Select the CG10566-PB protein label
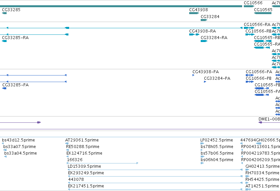Viewport: 280px width, 191px height. 259,78
